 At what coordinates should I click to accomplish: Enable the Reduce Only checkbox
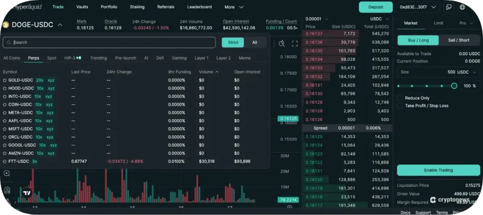(x=400, y=98)
